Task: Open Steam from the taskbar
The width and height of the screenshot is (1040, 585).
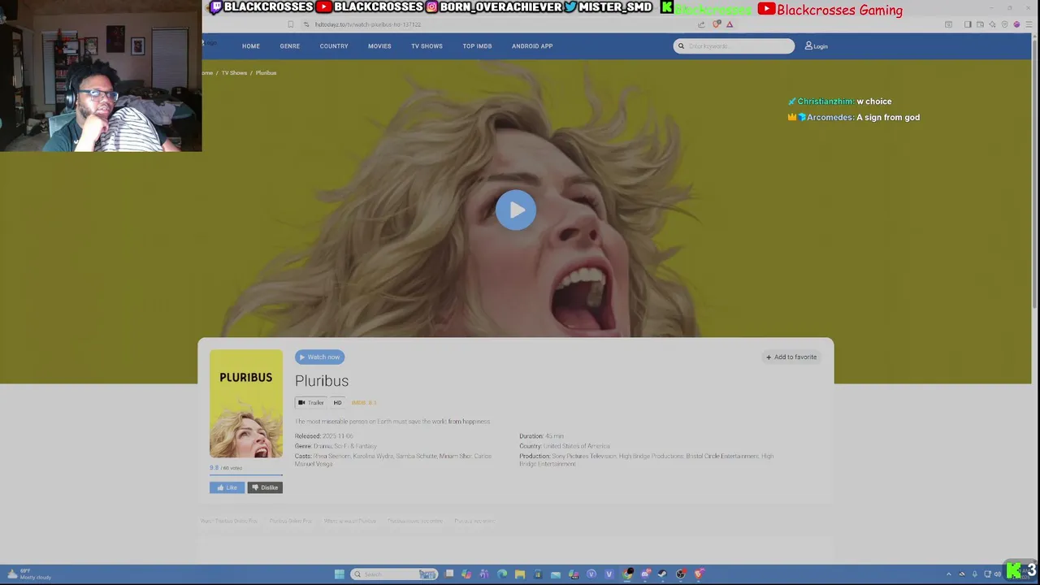Action: pyautogui.click(x=661, y=574)
